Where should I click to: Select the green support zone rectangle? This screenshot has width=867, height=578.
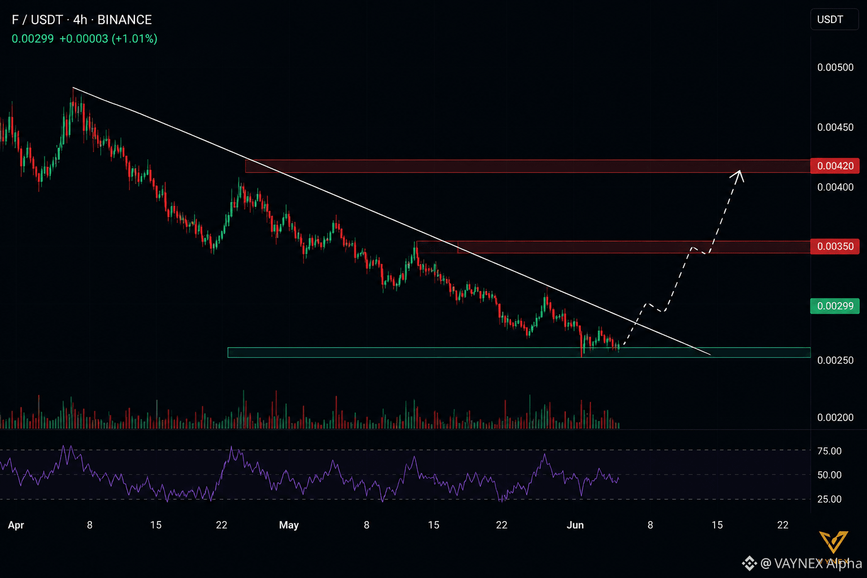click(519, 353)
